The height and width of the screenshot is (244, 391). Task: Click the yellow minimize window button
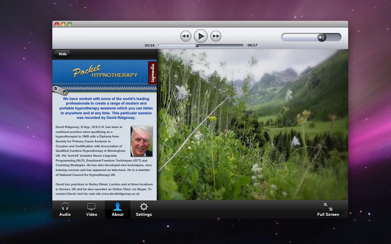pos(64,24)
